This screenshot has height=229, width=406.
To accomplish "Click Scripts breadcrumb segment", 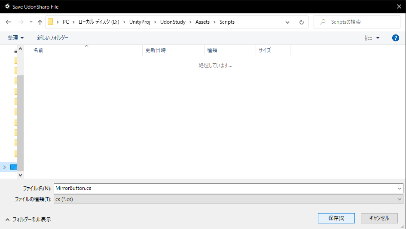I will (x=227, y=22).
